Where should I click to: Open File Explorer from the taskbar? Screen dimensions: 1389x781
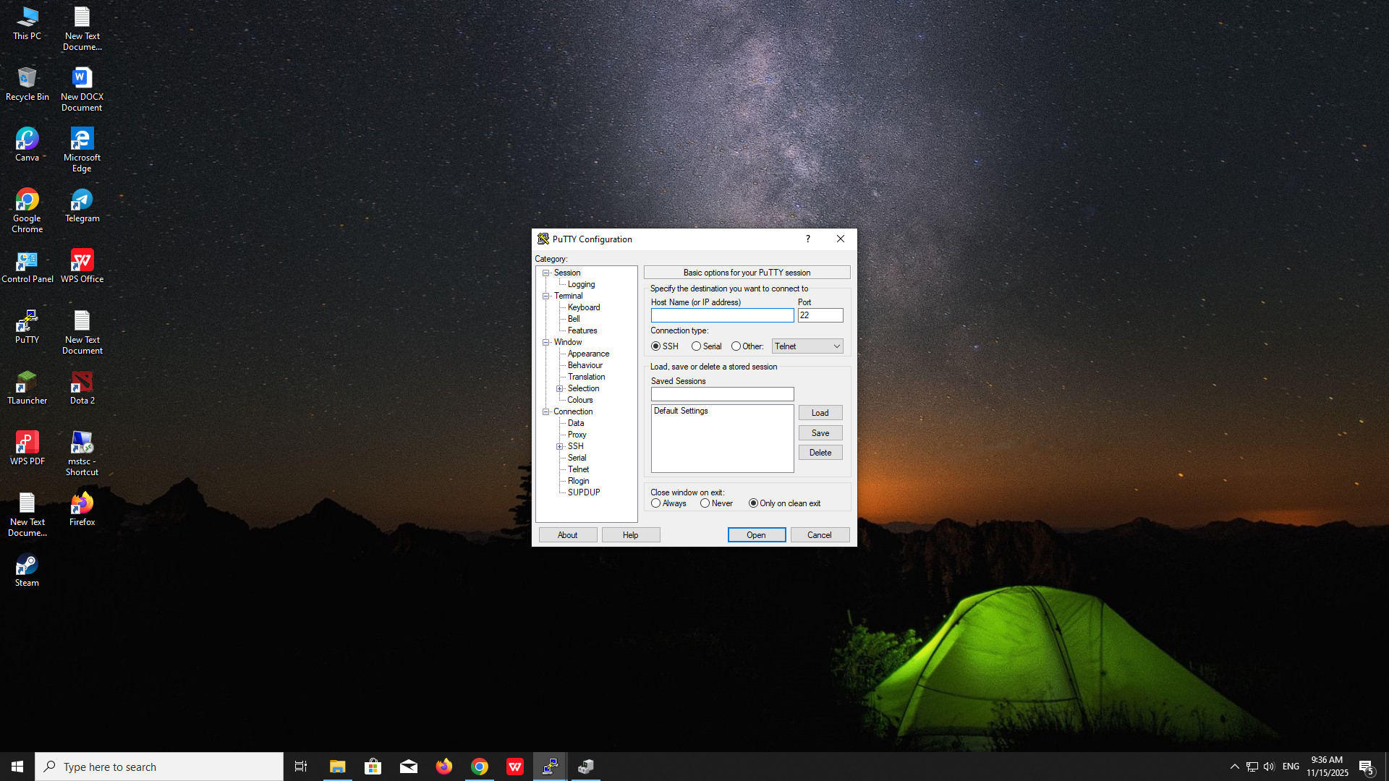point(337,766)
